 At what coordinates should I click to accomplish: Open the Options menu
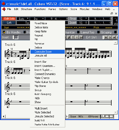tap(63, 9)
